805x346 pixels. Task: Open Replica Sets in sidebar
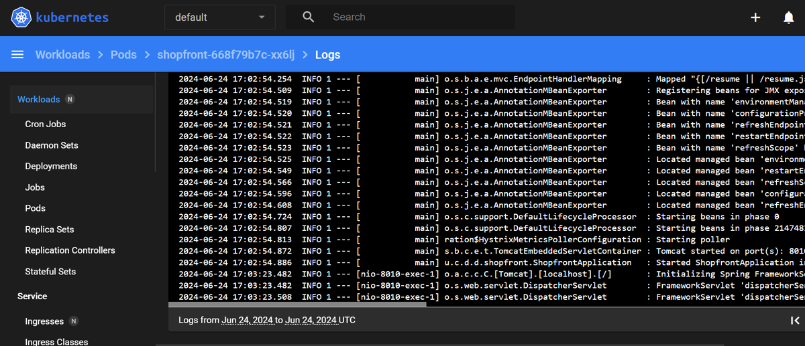coord(50,230)
